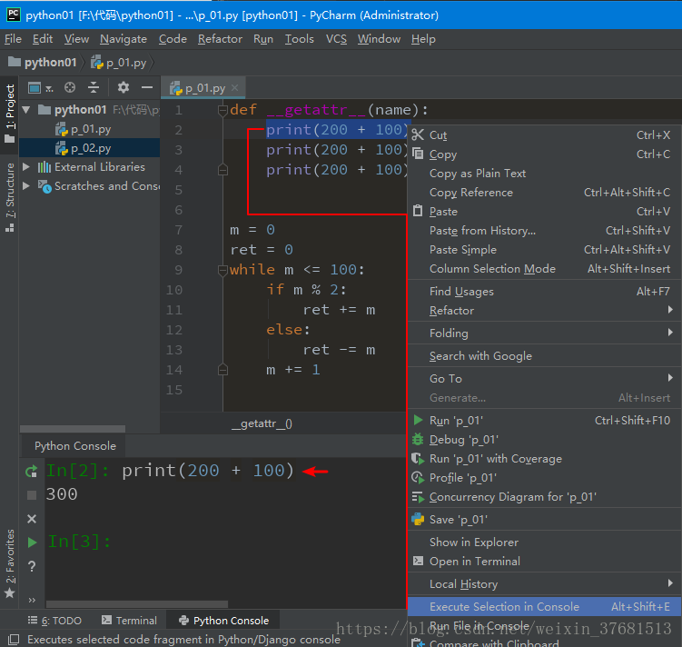Select Debug 'p_01' in the context menu

point(544,440)
